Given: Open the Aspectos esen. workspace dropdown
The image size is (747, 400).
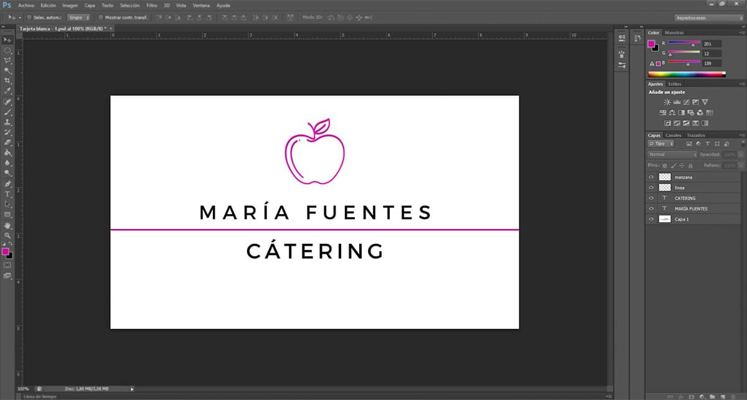Looking at the screenshot, I should tap(709, 18).
